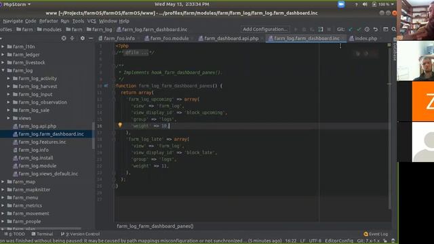Screen dimensions: 434x244
Task: Click the gutter hook marker icon on line 10
Action: click(106, 86)
